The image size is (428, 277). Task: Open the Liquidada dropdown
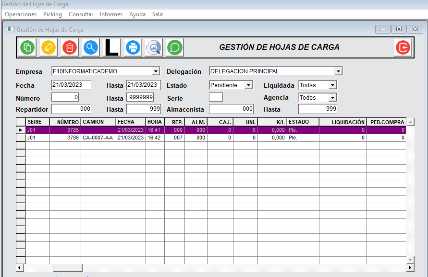point(332,85)
